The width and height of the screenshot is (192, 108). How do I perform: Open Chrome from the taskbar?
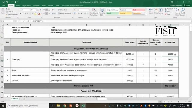point(64,106)
